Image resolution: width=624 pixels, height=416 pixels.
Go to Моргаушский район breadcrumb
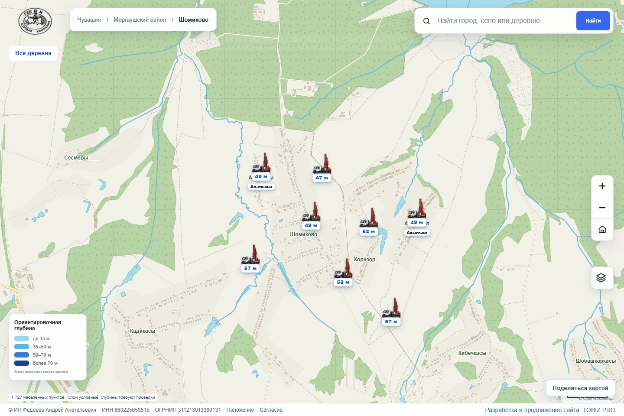pos(140,20)
